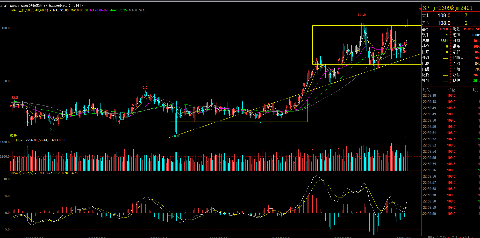Click the 卖出 price 109.0
480x238 pixels.
pyautogui.click(x=444, y=16)
